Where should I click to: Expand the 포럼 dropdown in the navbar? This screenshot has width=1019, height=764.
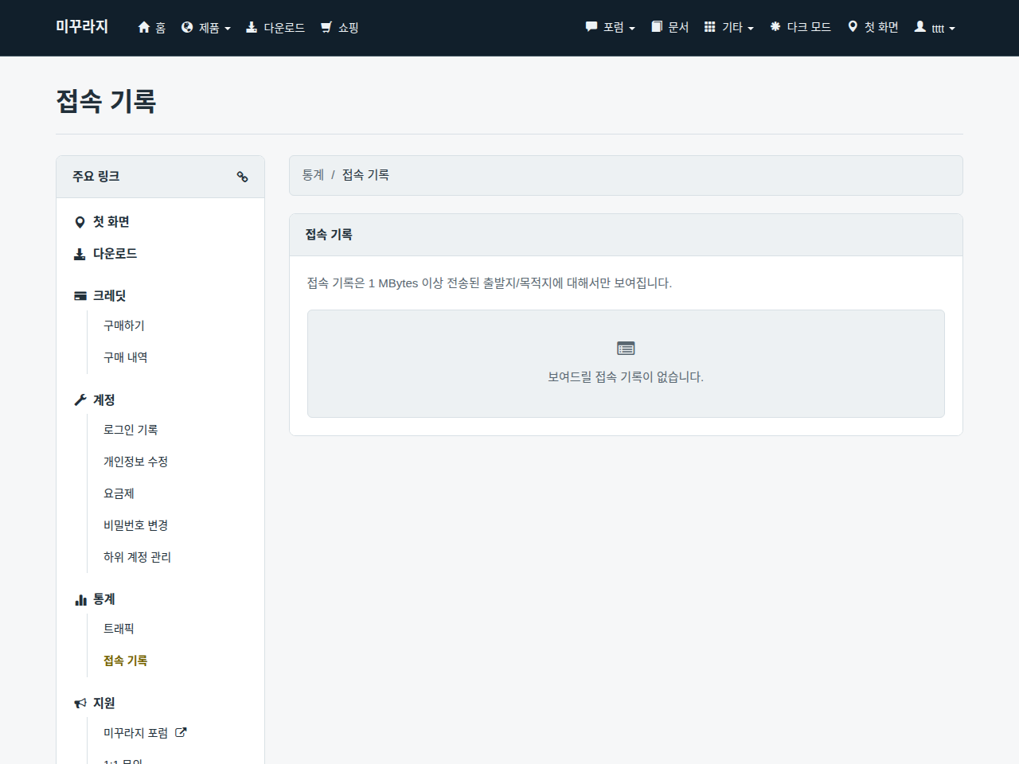tap(611, 27)
